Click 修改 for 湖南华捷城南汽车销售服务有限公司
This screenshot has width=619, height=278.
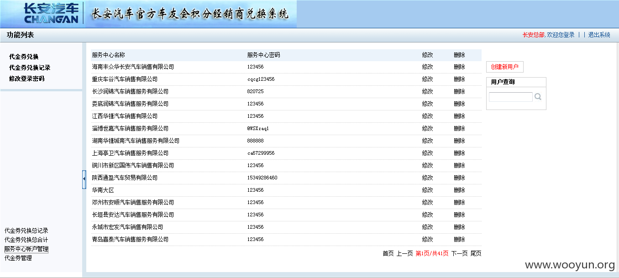click(x=427, y=141)
